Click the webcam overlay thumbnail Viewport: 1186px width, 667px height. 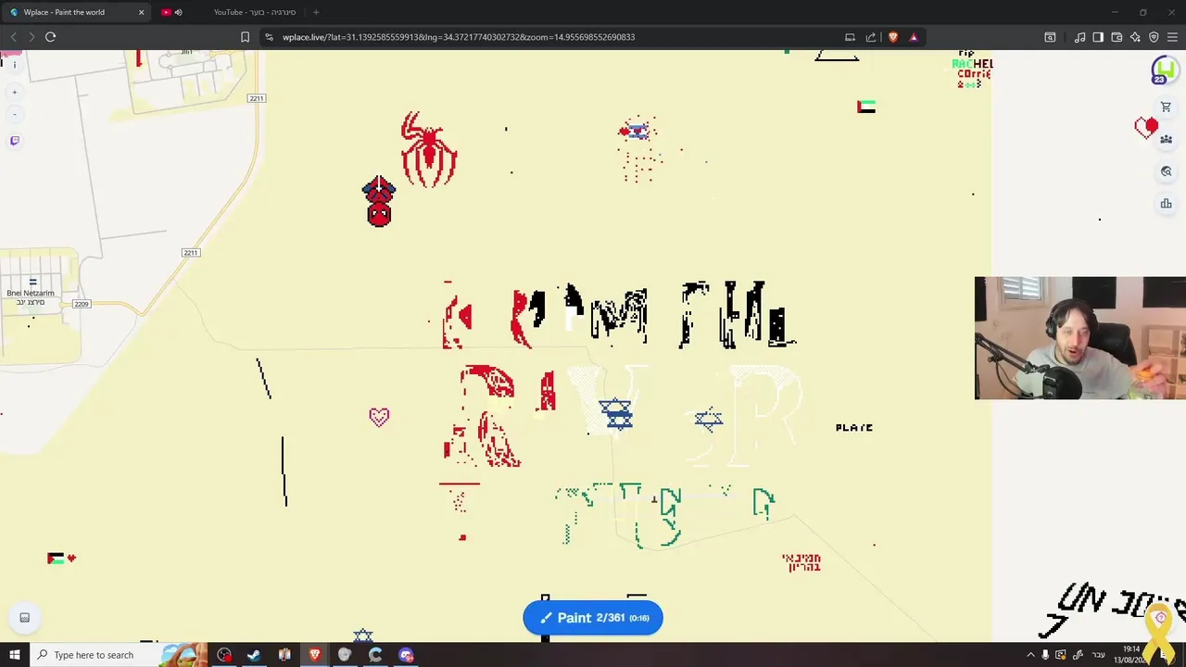(1080, 338)
